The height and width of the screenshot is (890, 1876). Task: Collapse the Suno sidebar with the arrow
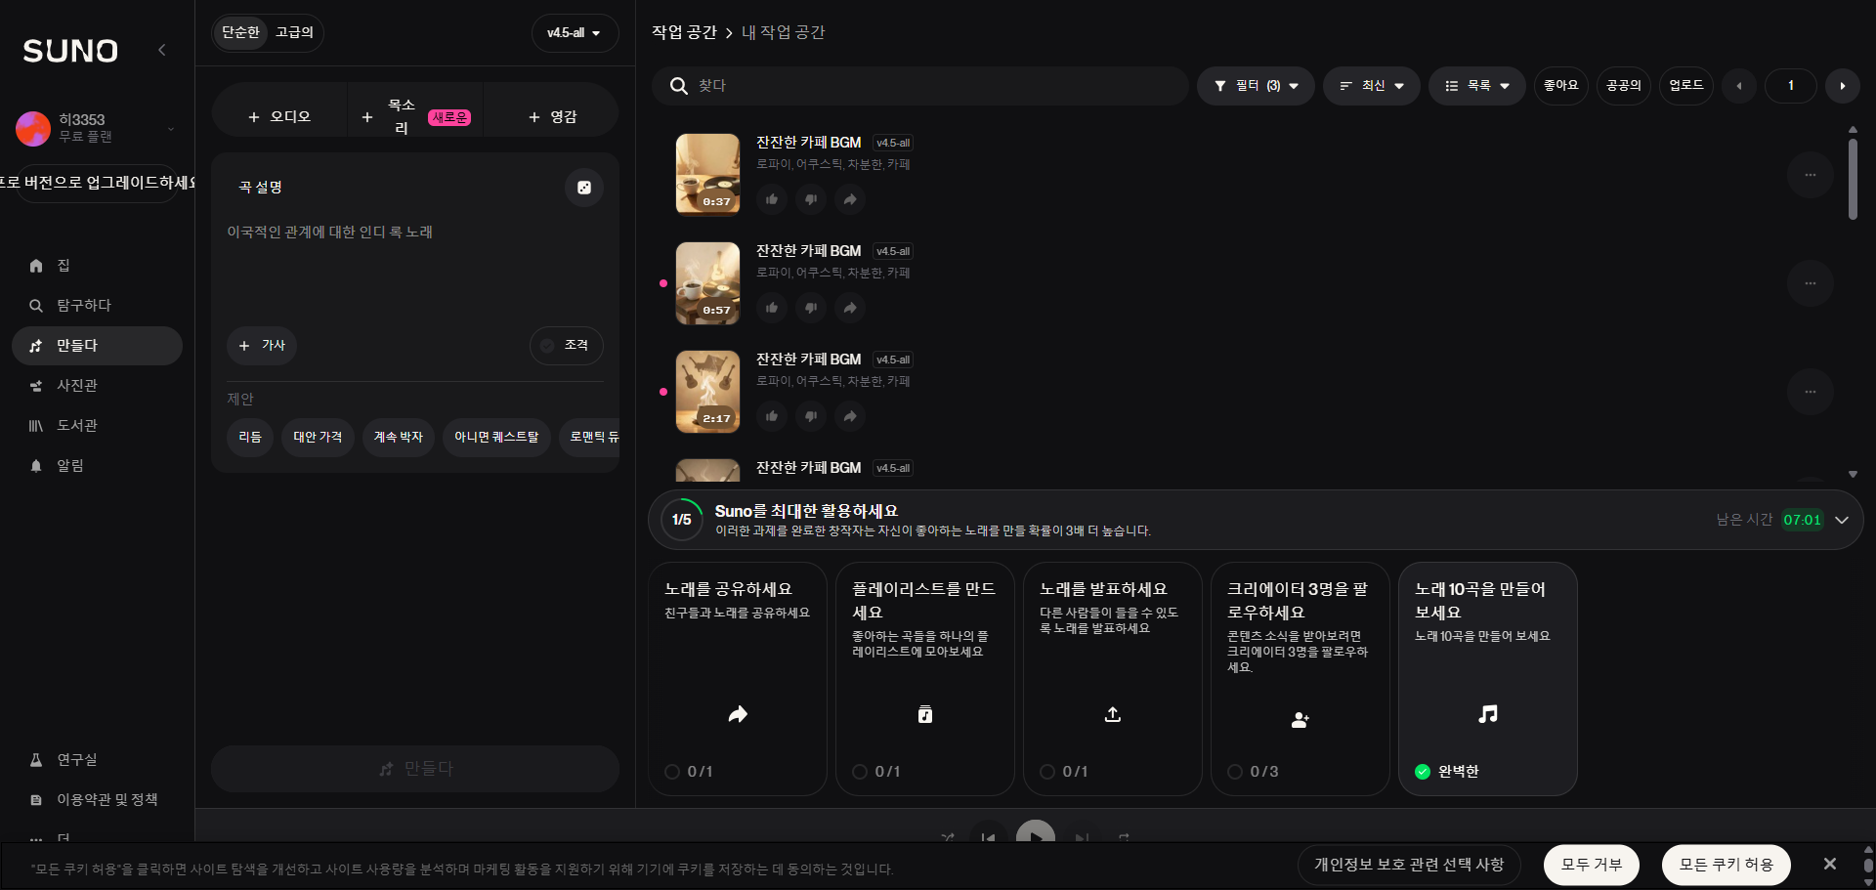(162, 50)
